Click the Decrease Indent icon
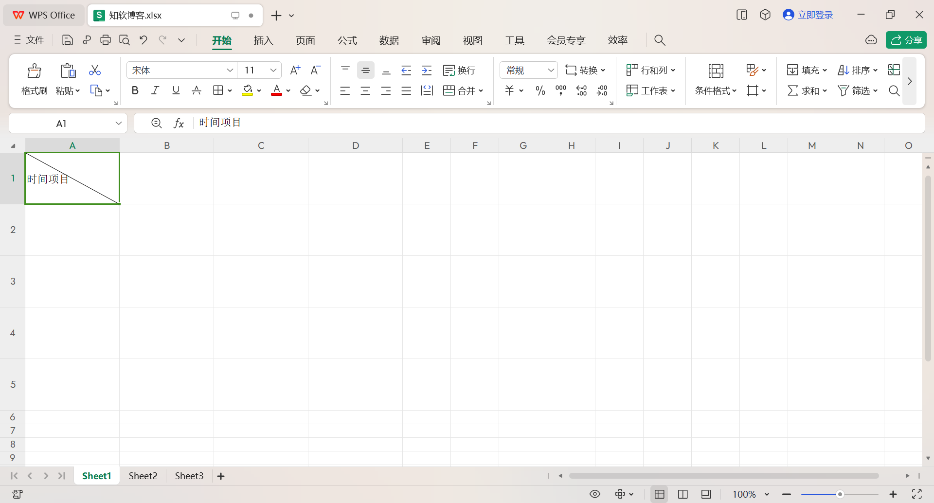This screenshot has height=503, width=934. pyautogui.click(x=406, y=71)
